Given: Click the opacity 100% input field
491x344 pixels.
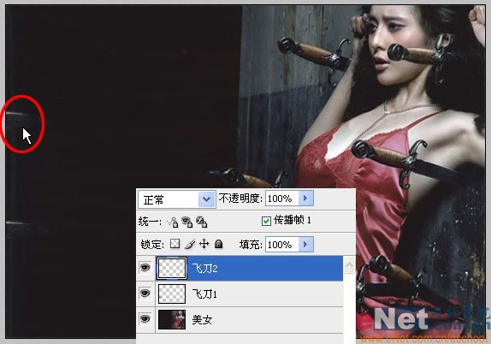Looking at the screenshot, I should (x=281, y=199).
